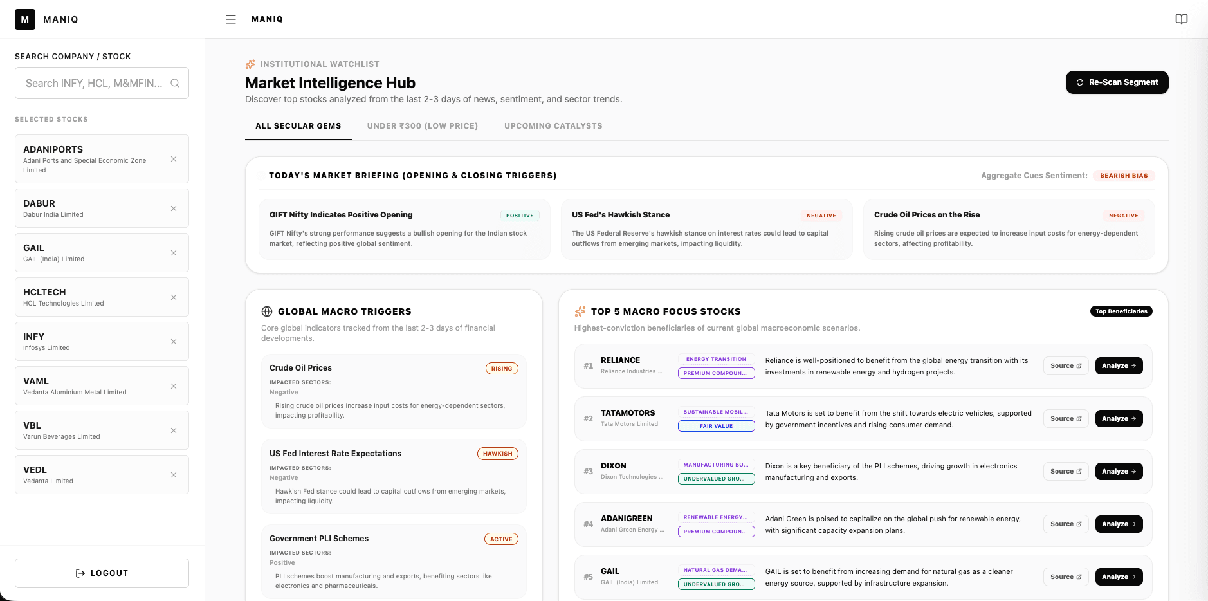Analyze the TATAMOTORS stock
The height and width of the screenshot is (601, 1208).
click(x=1119, y=419)
